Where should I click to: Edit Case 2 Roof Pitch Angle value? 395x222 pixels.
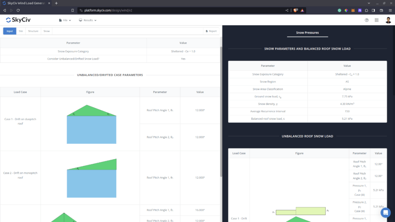pyautogui.click(x=200, y=178)
